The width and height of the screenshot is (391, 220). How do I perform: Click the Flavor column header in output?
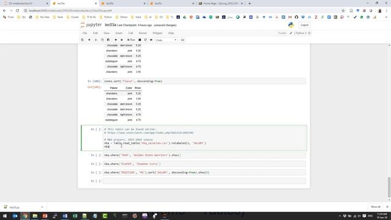point(114,88)
